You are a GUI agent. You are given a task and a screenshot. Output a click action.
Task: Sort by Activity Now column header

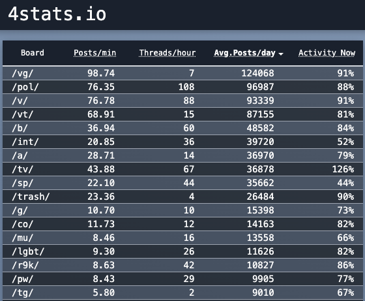coord(327,53)
